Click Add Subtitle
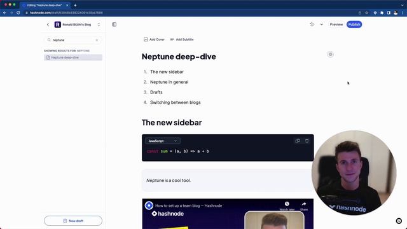This screenshot has height=229, width=407. [182, 39]
